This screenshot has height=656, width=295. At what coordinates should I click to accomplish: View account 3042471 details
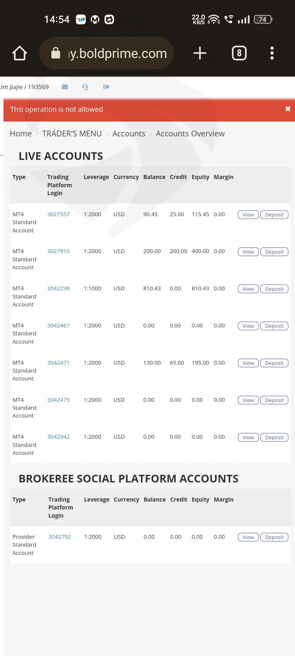[248, 363]
